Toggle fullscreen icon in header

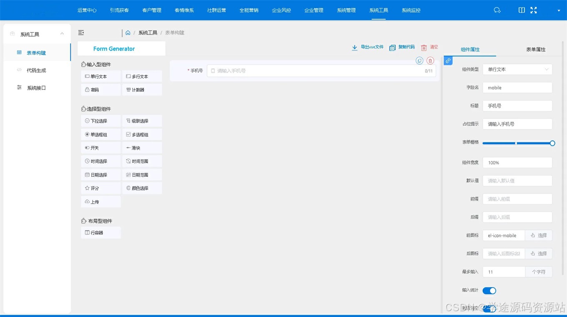click(534, 10)
